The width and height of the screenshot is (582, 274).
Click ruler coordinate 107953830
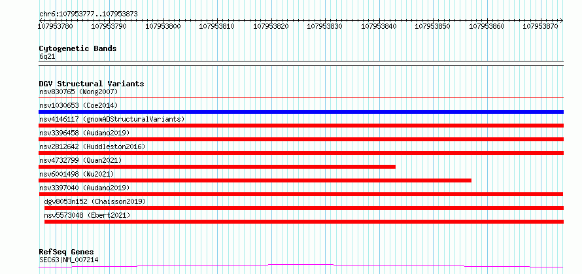pyautogui.click(x=325, y=26)
